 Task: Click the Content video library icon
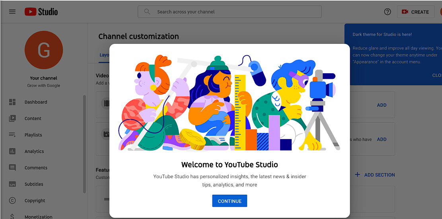coord(12,118)
